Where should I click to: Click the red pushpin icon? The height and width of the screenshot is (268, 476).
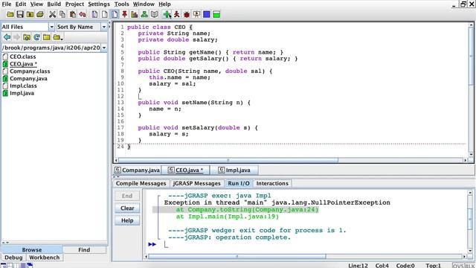click(x=124, y=14)
